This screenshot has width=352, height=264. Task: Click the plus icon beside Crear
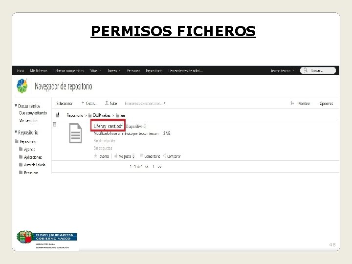tap(83, 103)
